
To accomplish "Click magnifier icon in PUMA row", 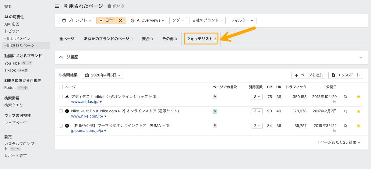I will [x=345, y=126].
